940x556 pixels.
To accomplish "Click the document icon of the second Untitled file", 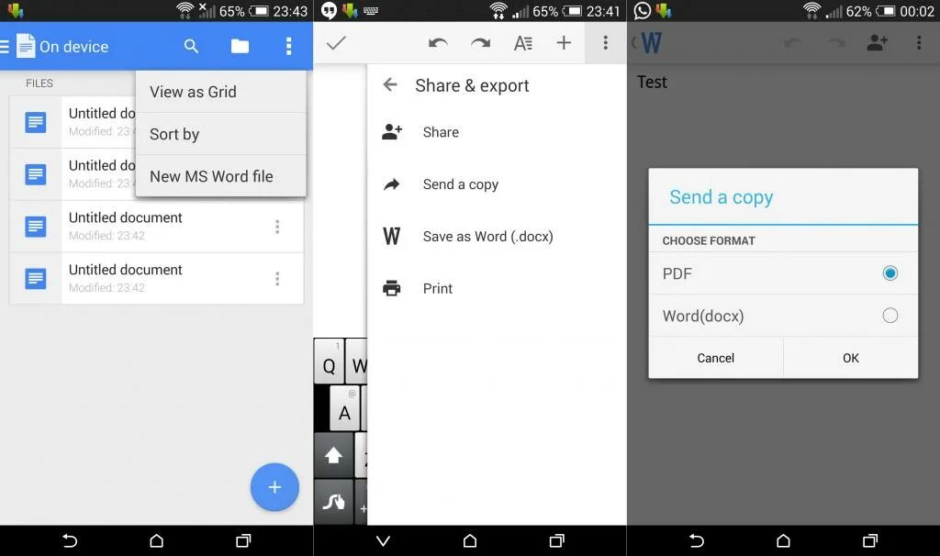I will coord(36,174).
